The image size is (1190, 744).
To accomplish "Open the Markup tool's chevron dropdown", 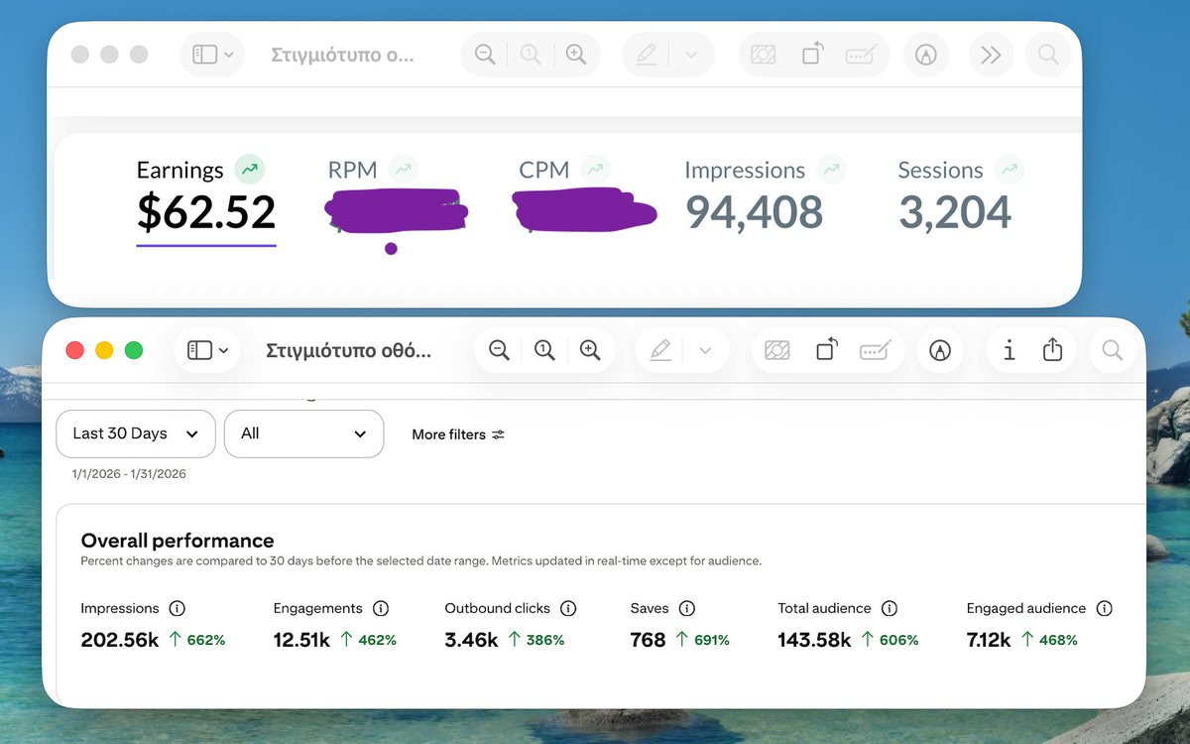I will (704, 350).
